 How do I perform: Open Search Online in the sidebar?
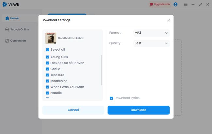pyautogui.click(x=17, y=29)
